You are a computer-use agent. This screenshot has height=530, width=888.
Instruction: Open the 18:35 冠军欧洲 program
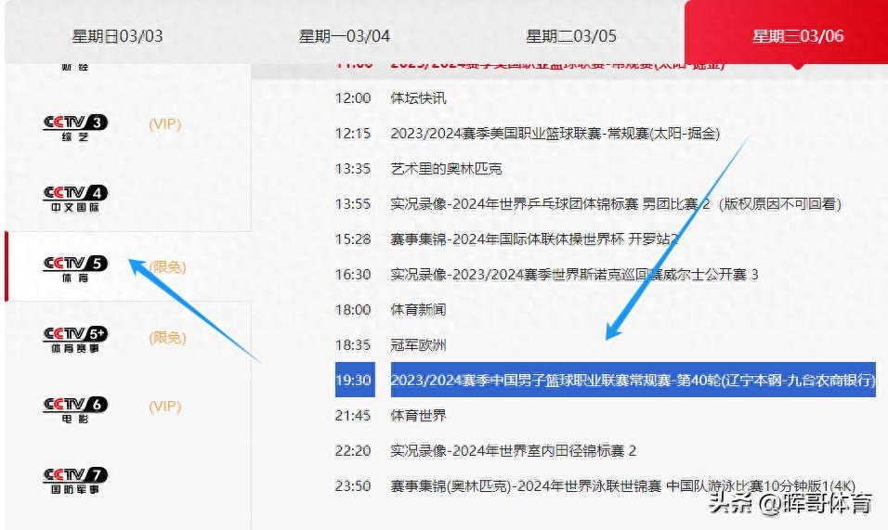click(418, 344)
